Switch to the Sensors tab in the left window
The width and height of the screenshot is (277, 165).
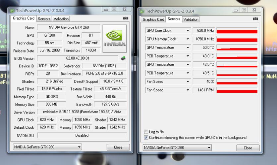click(44, 19)
